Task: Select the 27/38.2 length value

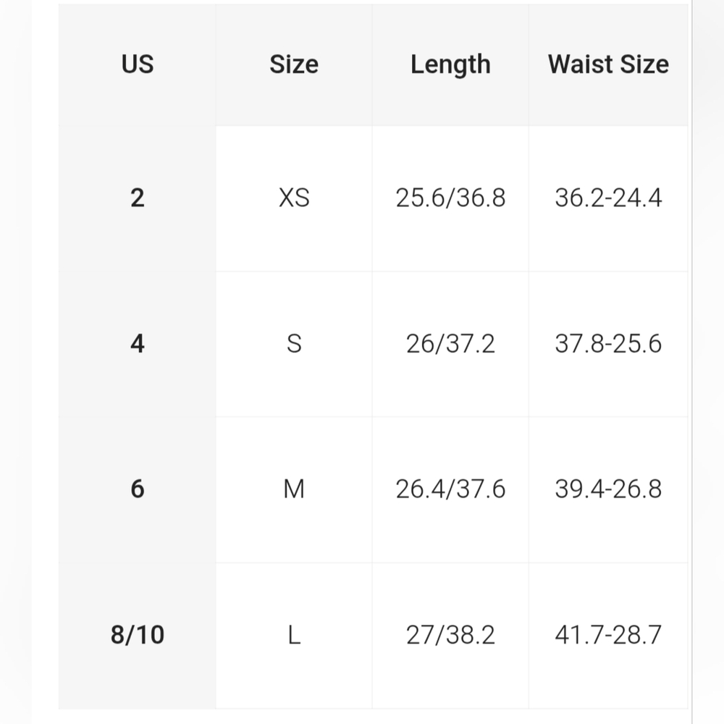Action: 450,634
